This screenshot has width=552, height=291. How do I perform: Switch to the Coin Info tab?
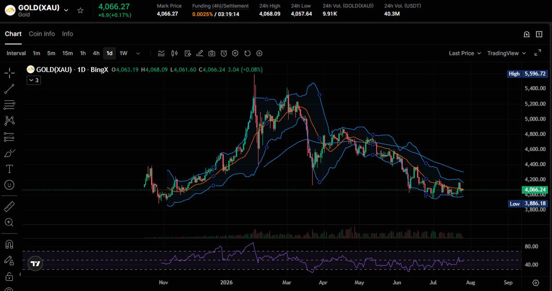[42, 34]
